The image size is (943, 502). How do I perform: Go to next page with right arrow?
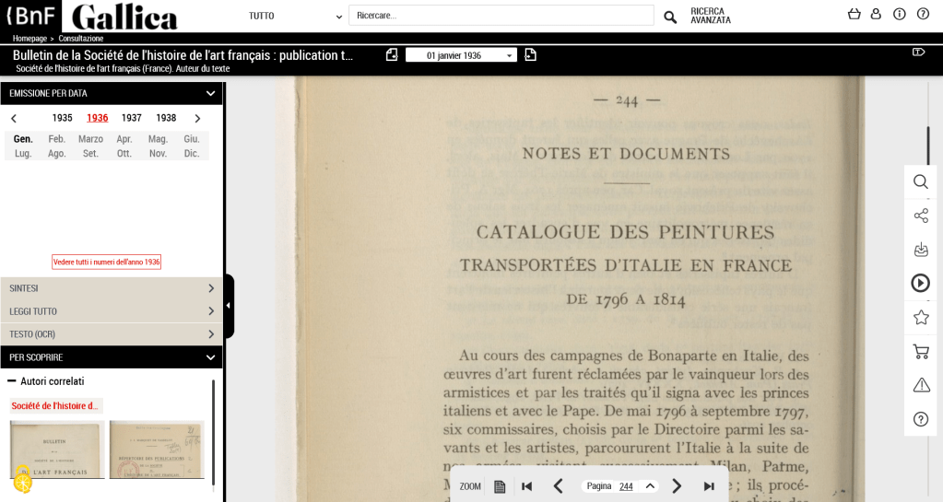pos(677,486)
